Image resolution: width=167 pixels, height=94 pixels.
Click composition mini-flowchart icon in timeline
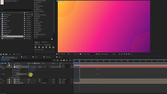click(54, 60)
